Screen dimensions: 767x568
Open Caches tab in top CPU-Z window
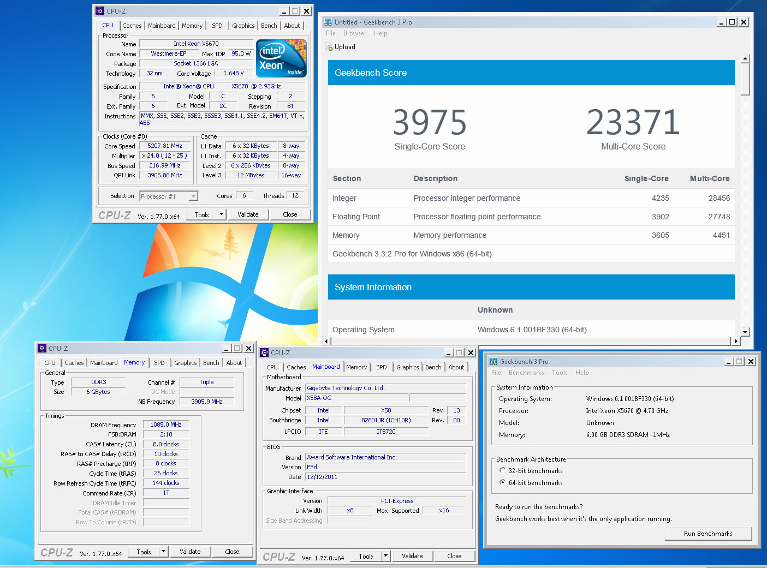[132, 26]
